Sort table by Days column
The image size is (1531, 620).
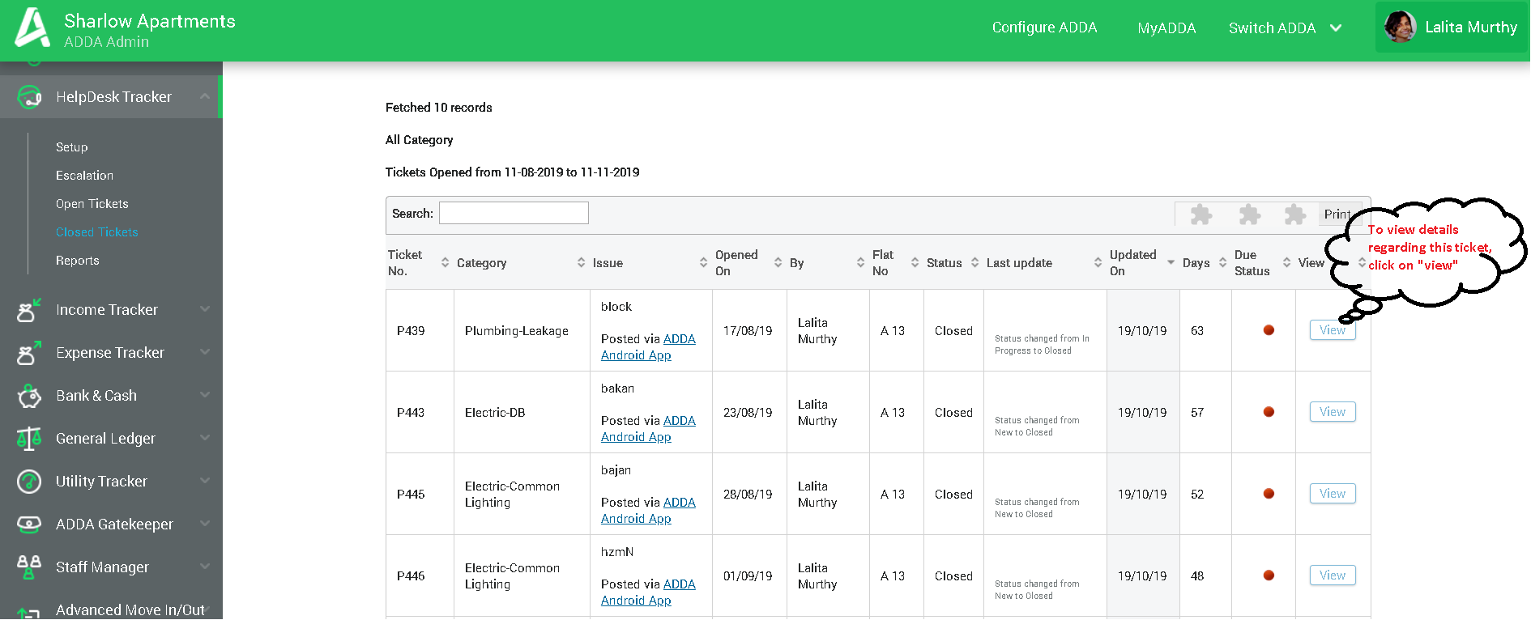point(1222,263)
